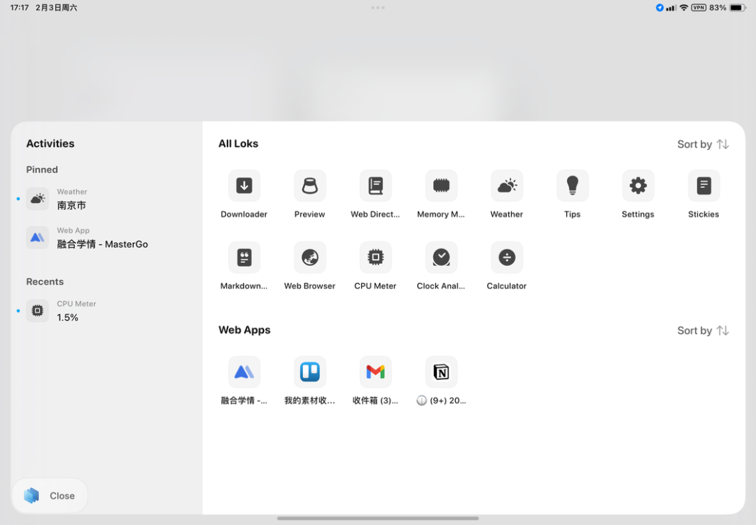This screenshot has width=756, height=525.
Task: Open the Memory Monitor chip icon
Action: [x=441, y=186]
